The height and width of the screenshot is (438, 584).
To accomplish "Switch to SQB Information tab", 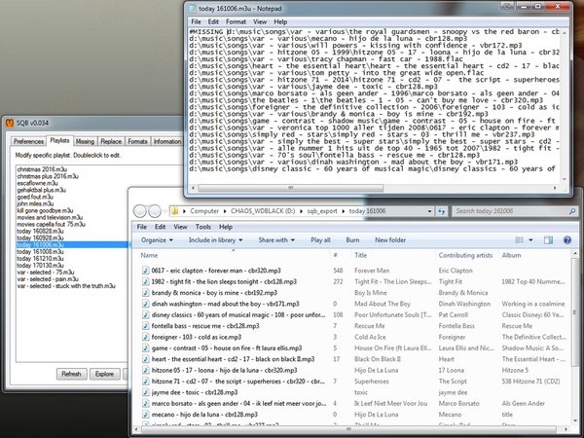I will (167, 141).
